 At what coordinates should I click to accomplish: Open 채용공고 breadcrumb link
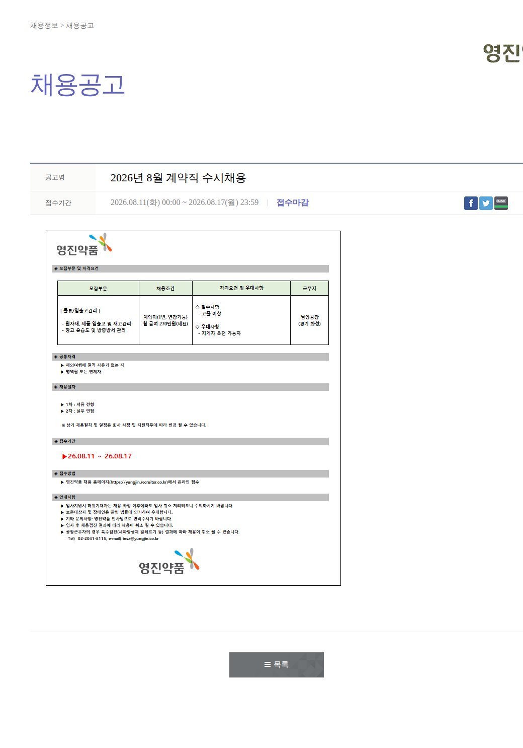click(x=80, y=26)
